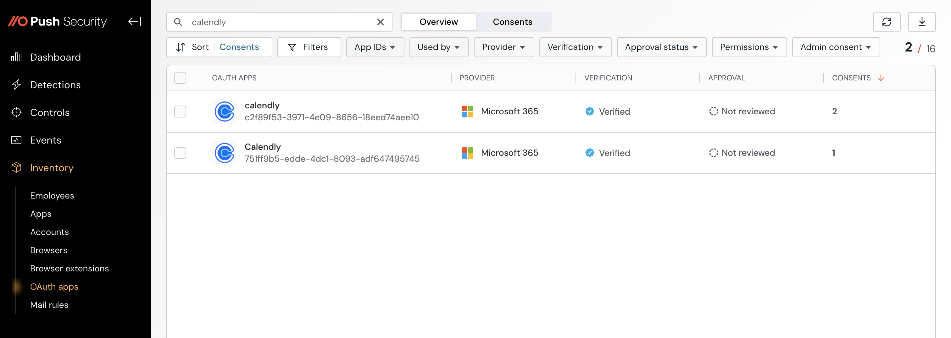Click Verified badge icon in second row
Image resolution: width=951 pixels, height=338 pixels.
click(x=590, y=153)
